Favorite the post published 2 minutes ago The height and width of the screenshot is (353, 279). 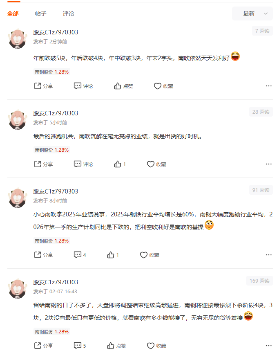point(163,86)
